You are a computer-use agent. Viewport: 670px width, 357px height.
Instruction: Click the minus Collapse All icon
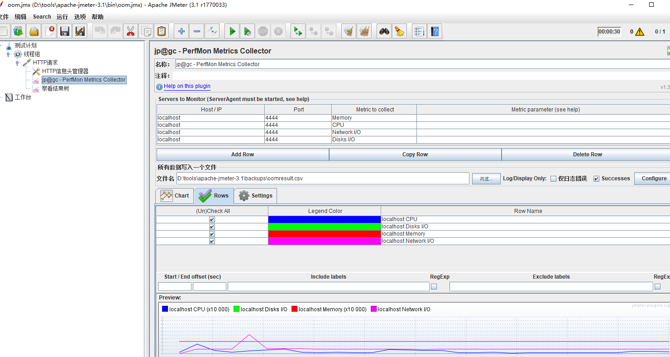click(197, 31)
